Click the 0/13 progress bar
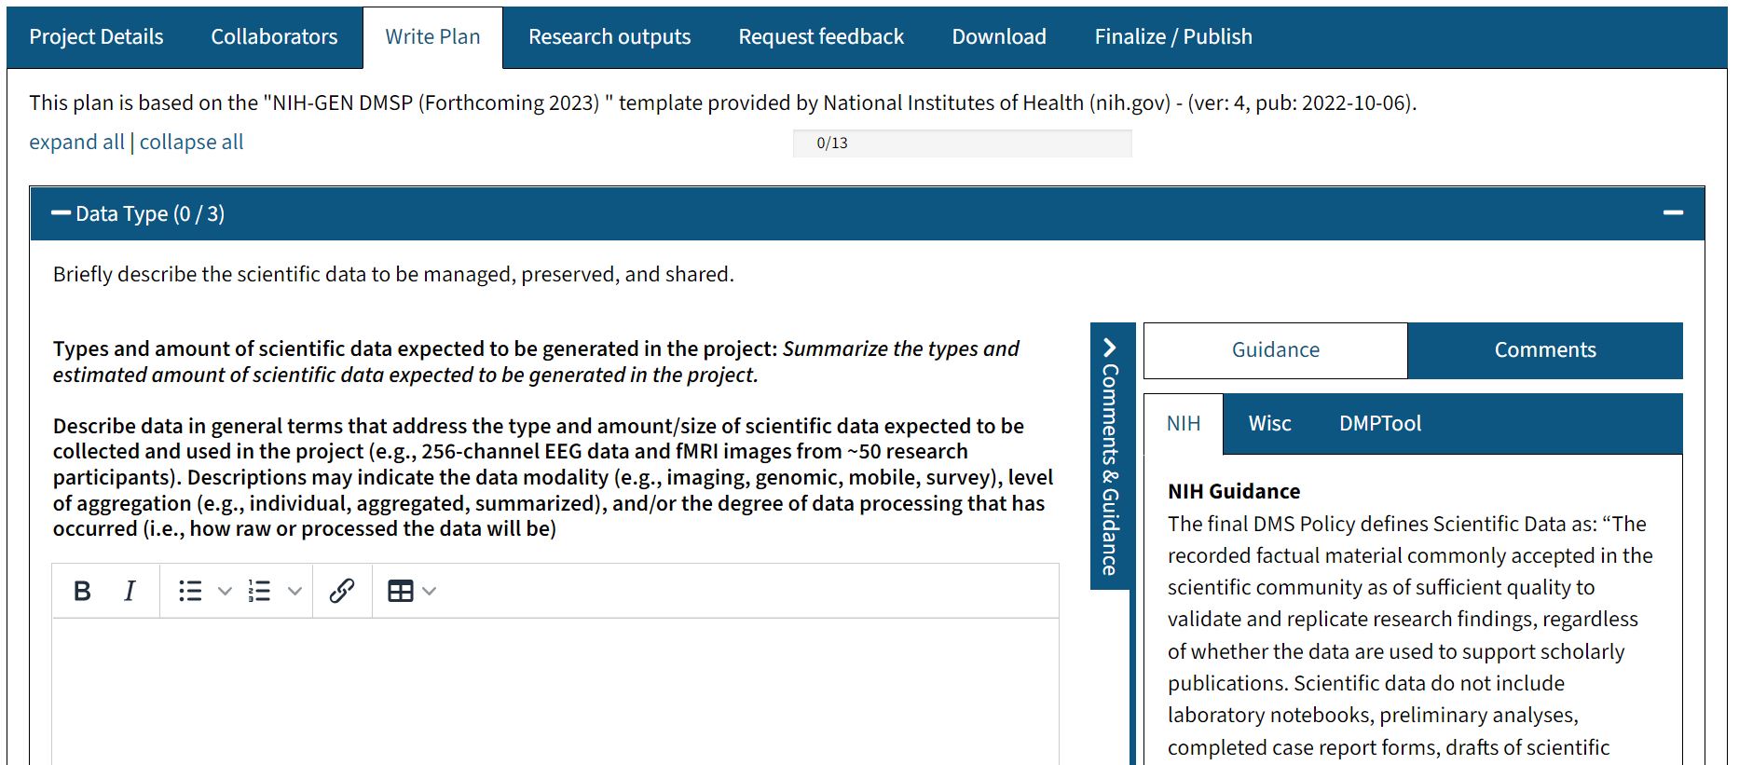Screen dimensions: 1739x765 click(x=962, y=143)
